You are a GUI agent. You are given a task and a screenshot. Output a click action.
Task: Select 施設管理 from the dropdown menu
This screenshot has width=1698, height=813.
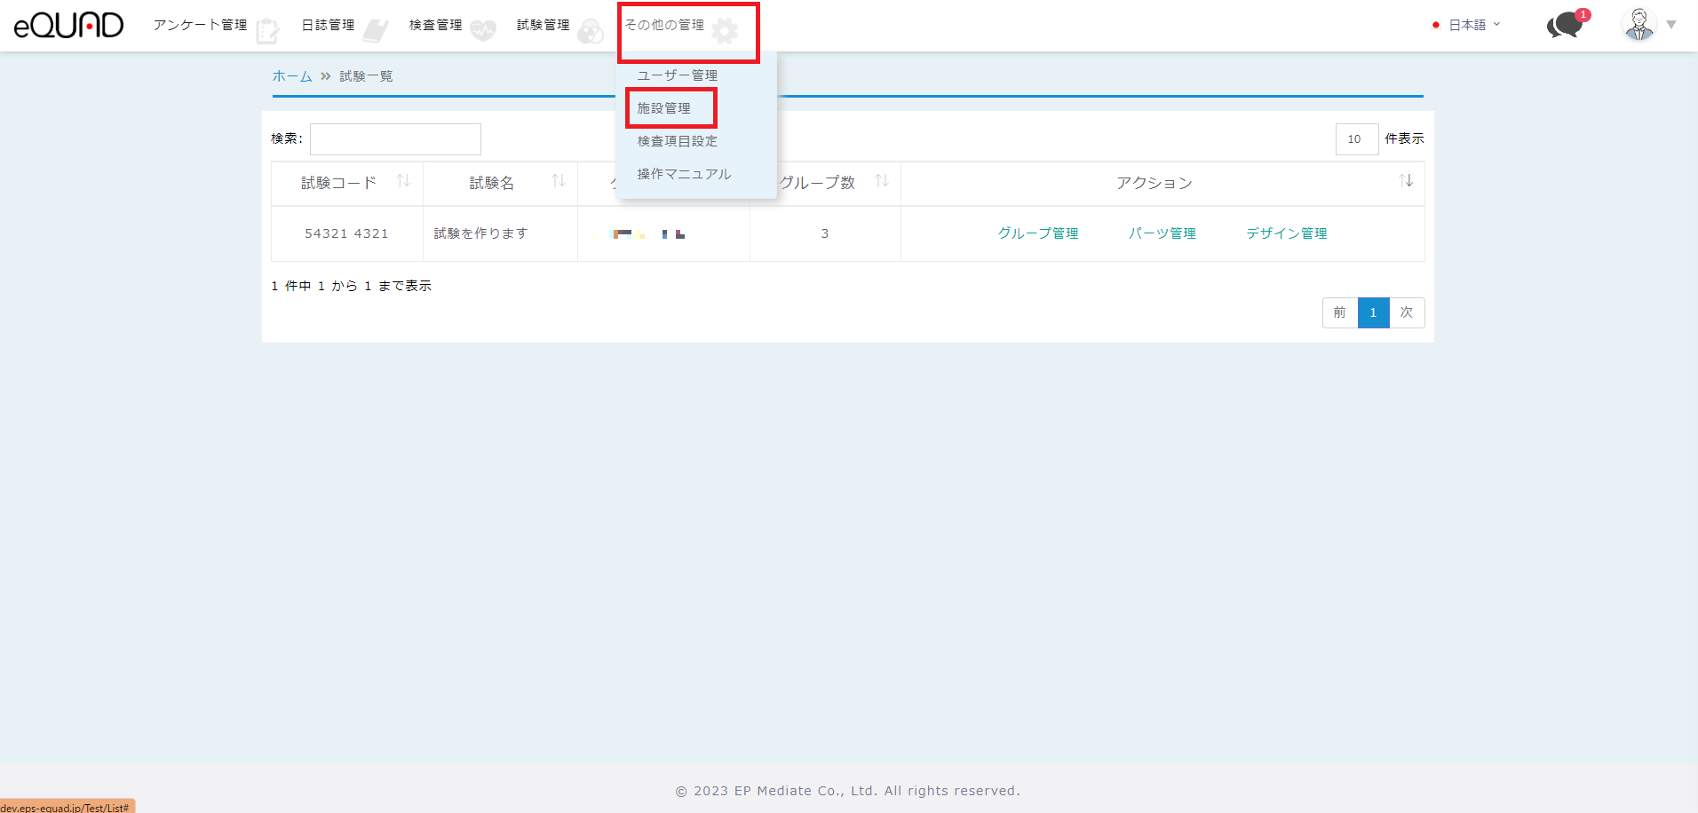pos(663,108)
